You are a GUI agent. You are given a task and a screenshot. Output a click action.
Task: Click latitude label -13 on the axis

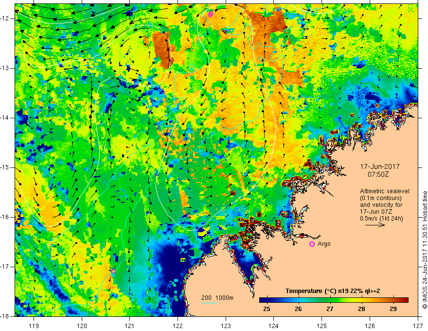tap(5, 68)
